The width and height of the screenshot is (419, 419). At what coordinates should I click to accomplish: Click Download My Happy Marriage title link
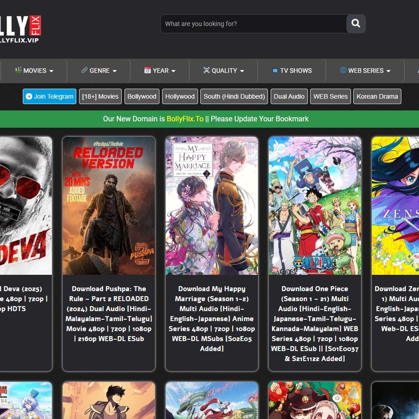pyautogui.click(x=212, y=319)
